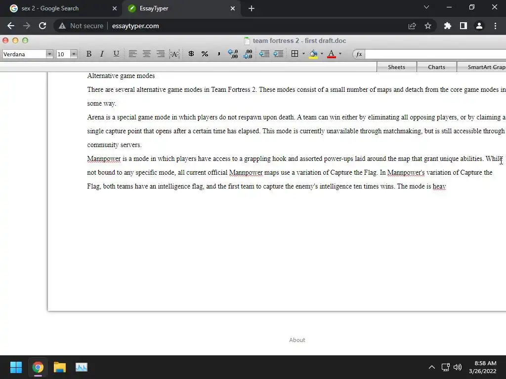Image resolution: width=506 pixels, height=379 pixels.
Task: Go back in browser history
Action: [11, 26]
